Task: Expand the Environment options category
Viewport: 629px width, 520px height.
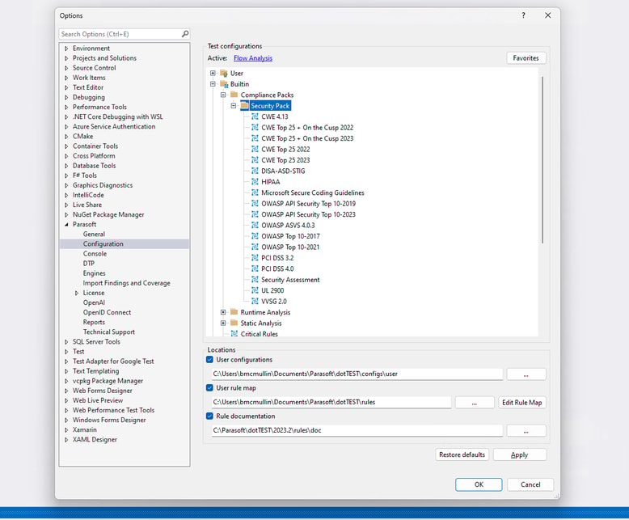Action: click(x=66, y=49)
